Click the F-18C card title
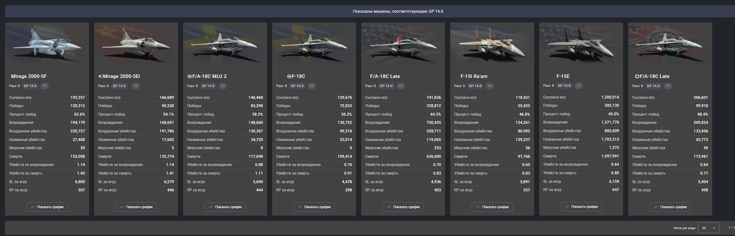The width and height of the screenshot is (735, 236). (298, 76)
